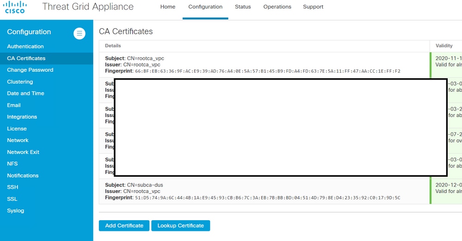Viewport: 462px width, 241px height.
Task: Click the CA Certificates page heading
Action: (126, 31)
